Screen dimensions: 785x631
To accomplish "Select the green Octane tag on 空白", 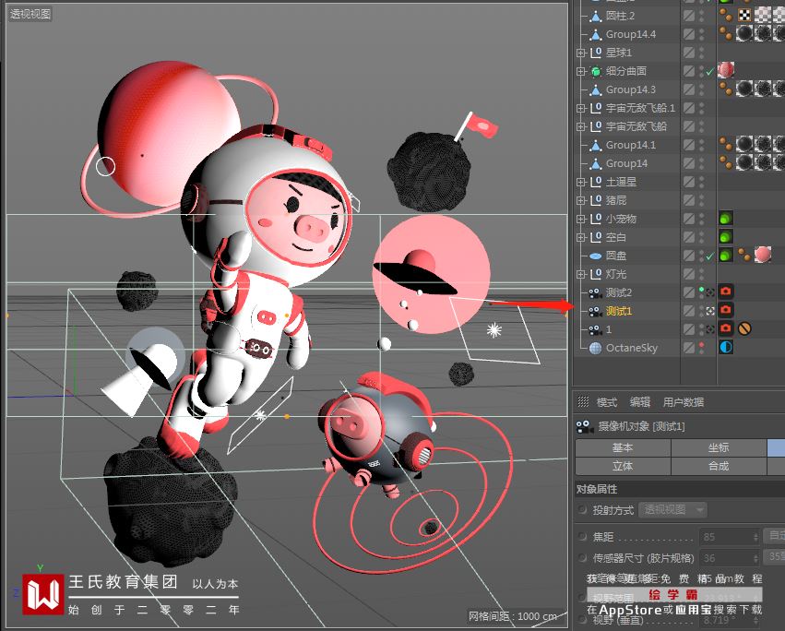I will [725, 237].
